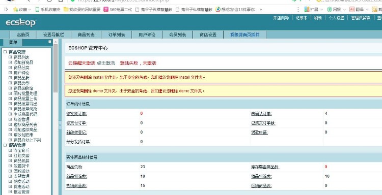Image resolution: width=382 pixels, height=195 pixels.
Task: Open 商品品牌 in the sidebar tree
Action: point(21,78)
